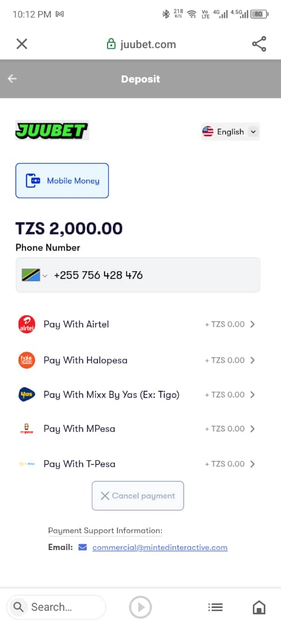Tap the share icon in browser bar
281x626 pixels.
[259, 44]
